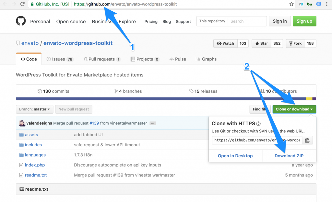
Task: Open the valendesigns author link
Action: pos(39,123)
